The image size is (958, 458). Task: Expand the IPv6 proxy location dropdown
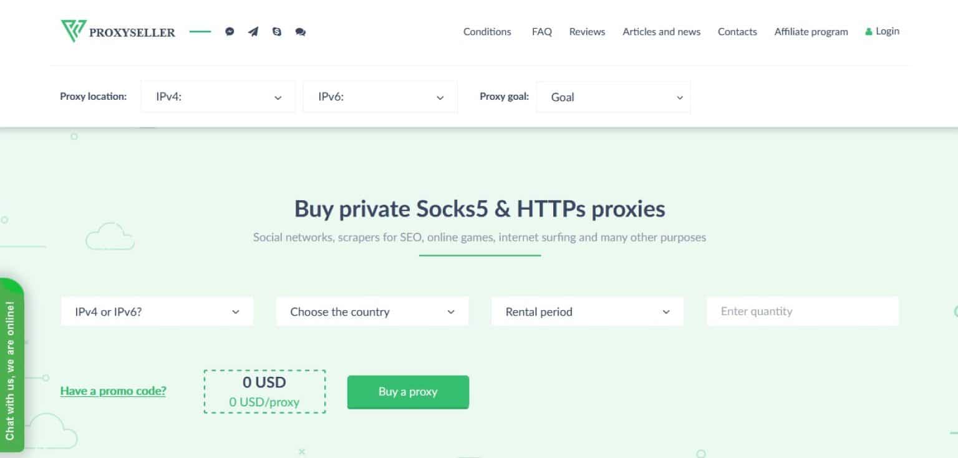380,97
